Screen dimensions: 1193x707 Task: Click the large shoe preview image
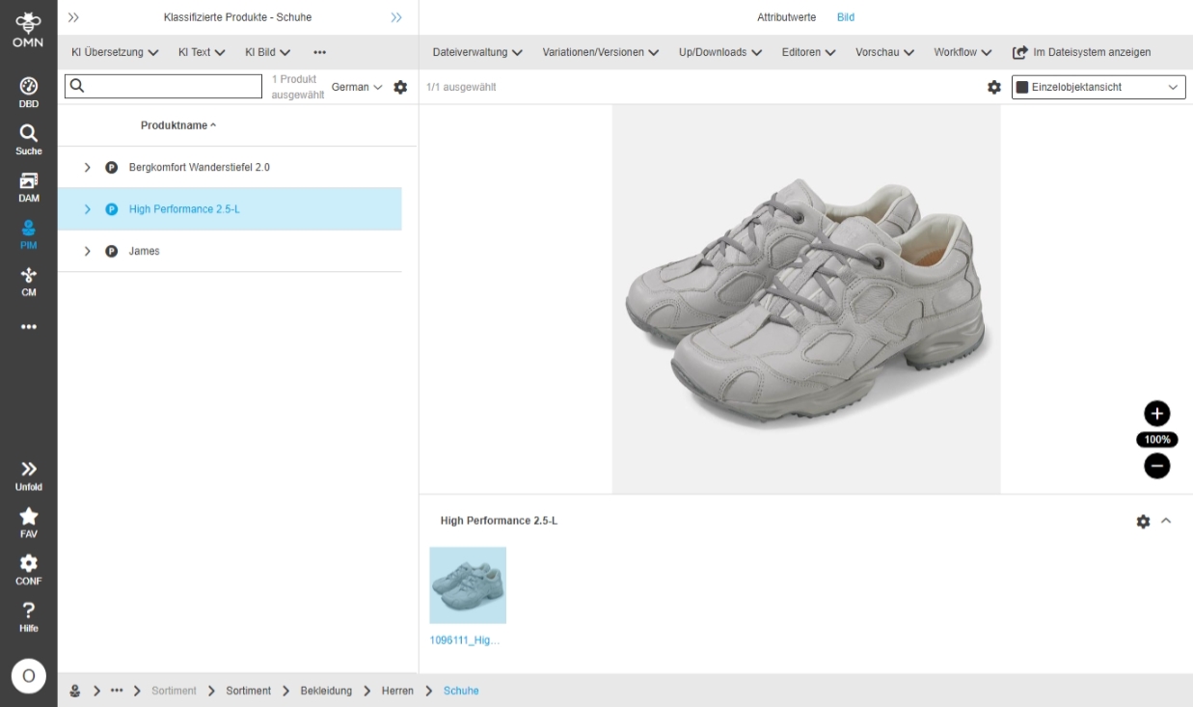coord(806,299)
